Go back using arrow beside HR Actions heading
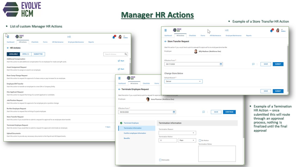This screenshot has height=167, width=296. (x=8, y=48)
